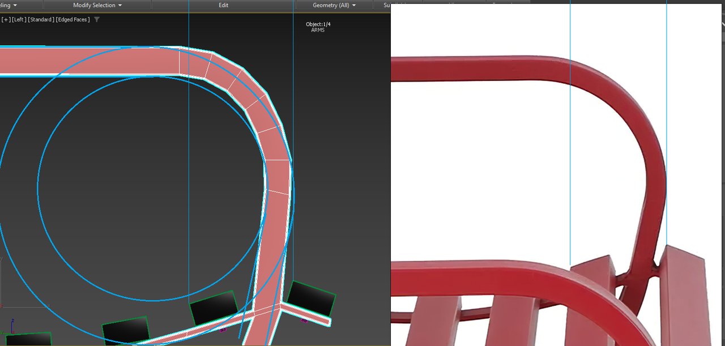Open the [+] viewport general menu
Screen dimensions: 725x346
(6, 19)
